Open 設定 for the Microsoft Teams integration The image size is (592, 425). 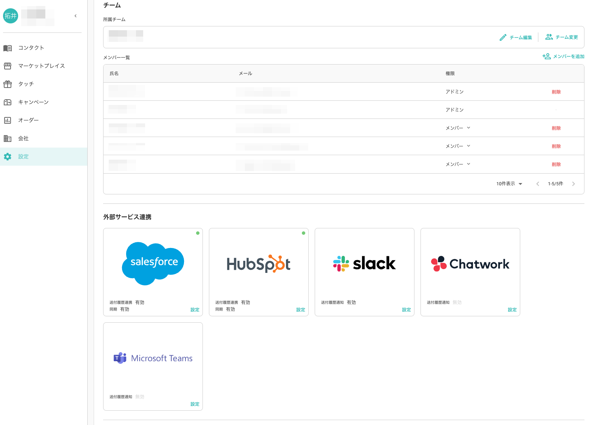[x=195, y=404]
